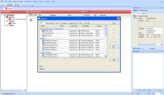Click the Tasks clipboard tab icon below Messages

coord(154,90)
